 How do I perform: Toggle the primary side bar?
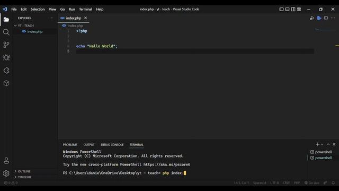point(281,10)
